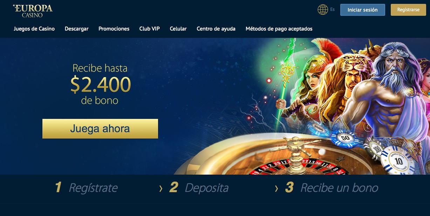Visit Centro de ayuda
Viewport: 430px width, 216px height.
pyautogui.click(x=216, y=29)
